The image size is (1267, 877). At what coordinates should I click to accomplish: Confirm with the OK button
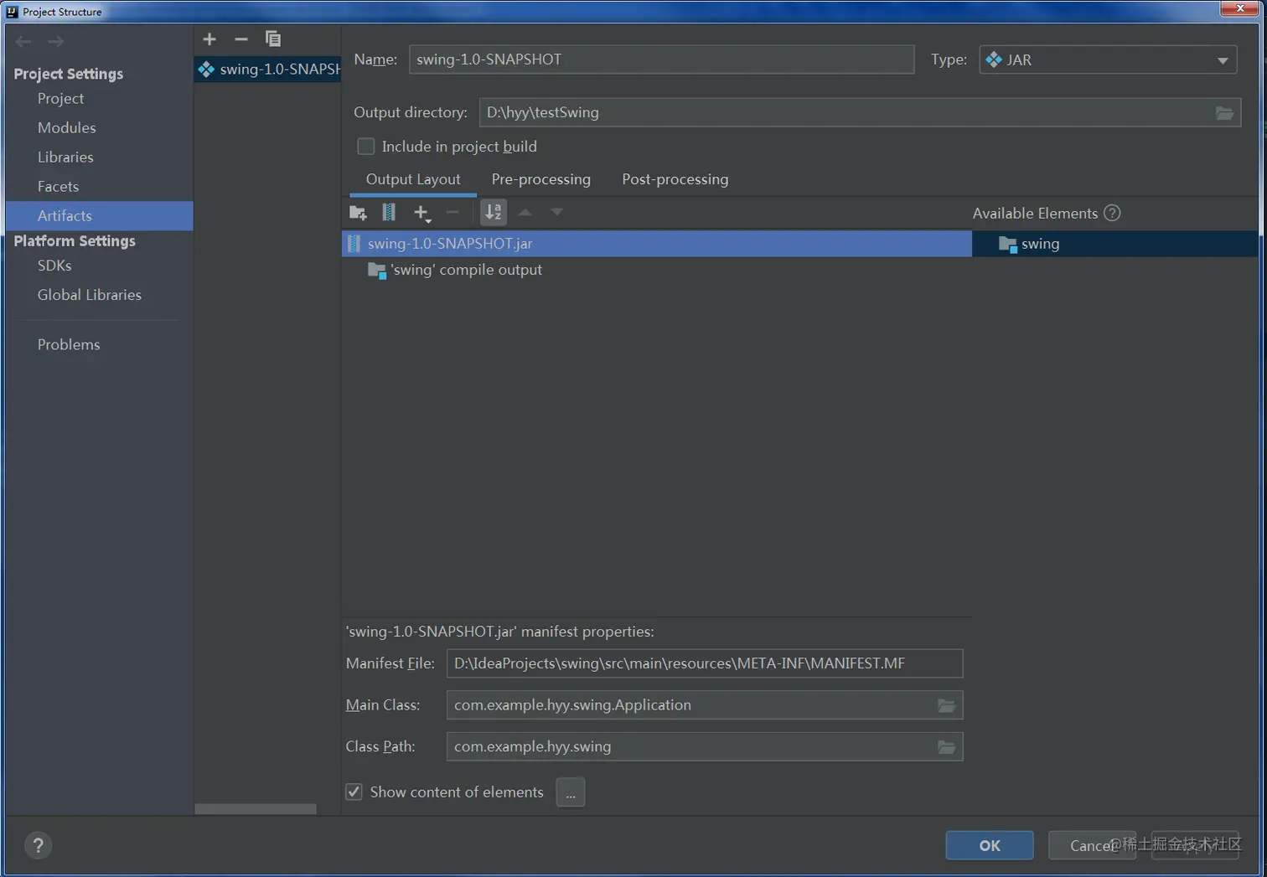[x=990, y=845]
